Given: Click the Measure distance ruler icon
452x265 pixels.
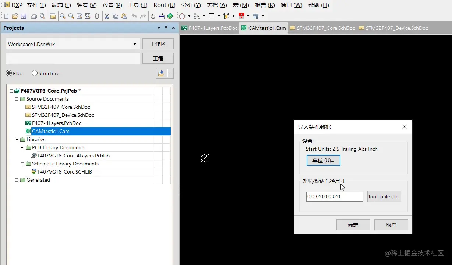Looking at the screenshot, I should click(x=162, y=16).
